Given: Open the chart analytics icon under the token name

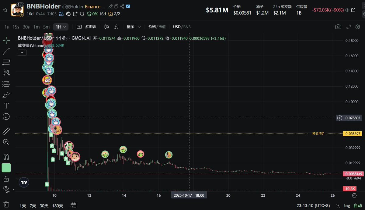Looking at the screenshot, I should 68,14.
